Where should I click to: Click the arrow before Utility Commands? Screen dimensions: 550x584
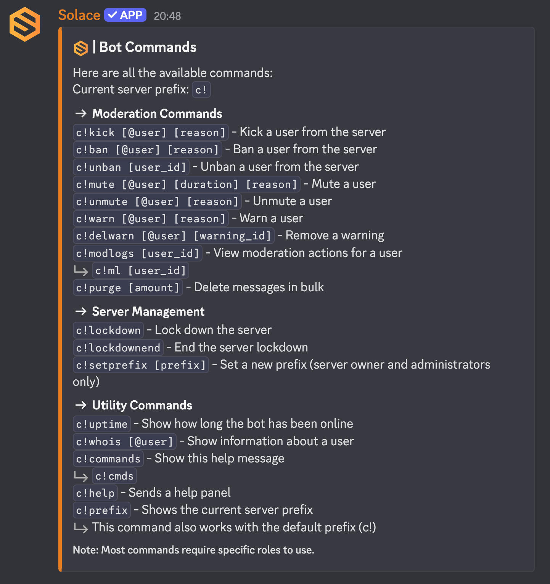click(81, 405)
